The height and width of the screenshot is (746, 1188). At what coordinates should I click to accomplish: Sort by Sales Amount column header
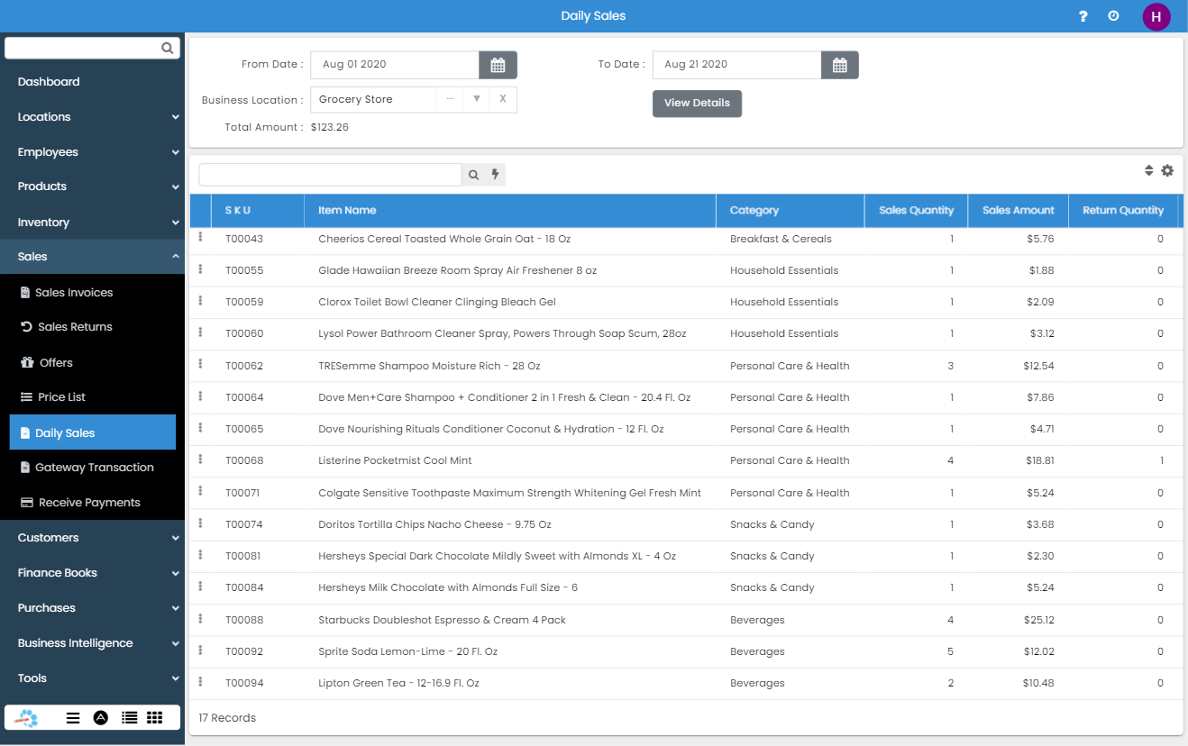[1018, 211]
